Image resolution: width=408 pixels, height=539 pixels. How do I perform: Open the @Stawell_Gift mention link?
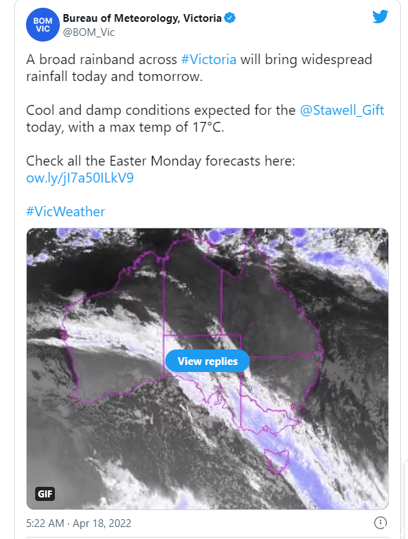click(342, 111)
